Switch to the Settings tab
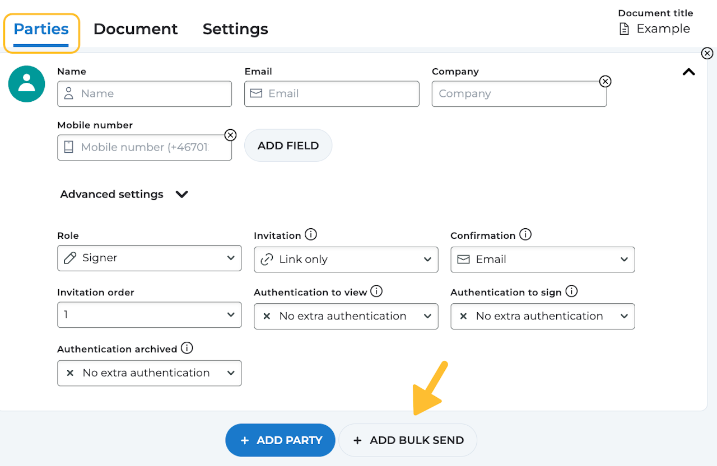 235,29
